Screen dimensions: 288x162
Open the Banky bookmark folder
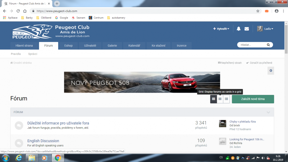coord(27,18)
